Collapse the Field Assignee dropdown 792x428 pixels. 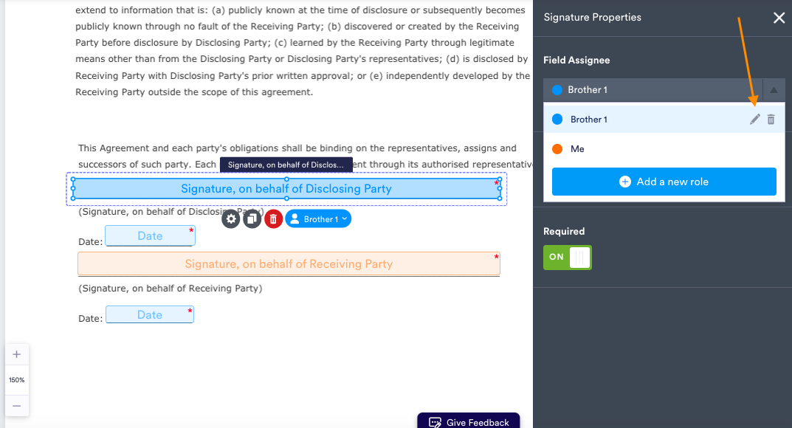pos(774,90)
